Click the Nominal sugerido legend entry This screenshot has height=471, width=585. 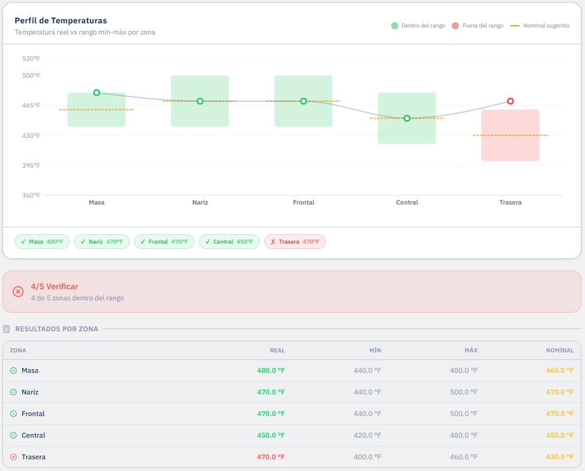click(x=540, y=26)
